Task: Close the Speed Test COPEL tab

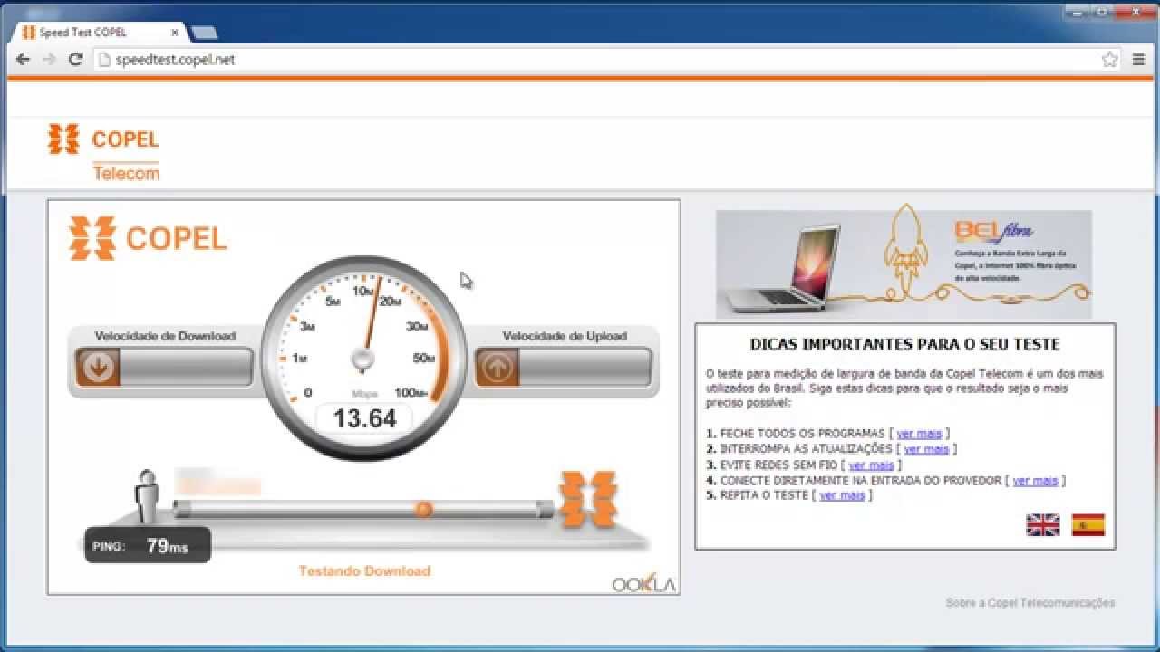Action: pyautogui.click(x=175, y=33)
